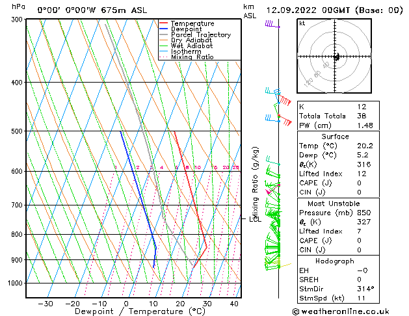Click the Surface section heading
Image resolution: width=409 pixels, height=316 pixels.
(x=335, y=137)
